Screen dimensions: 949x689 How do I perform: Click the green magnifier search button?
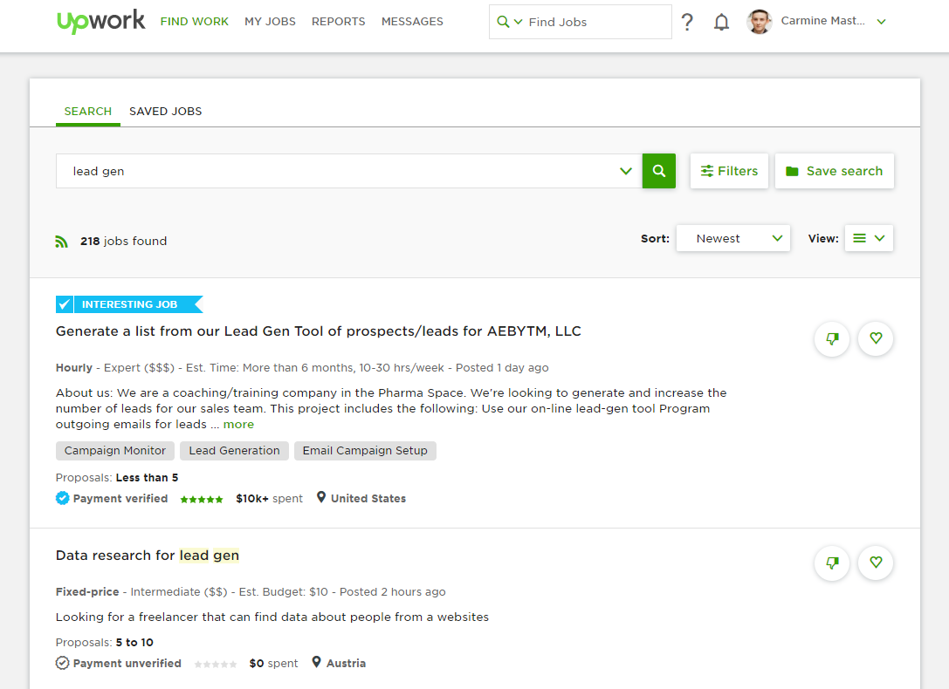coord(658,171)
